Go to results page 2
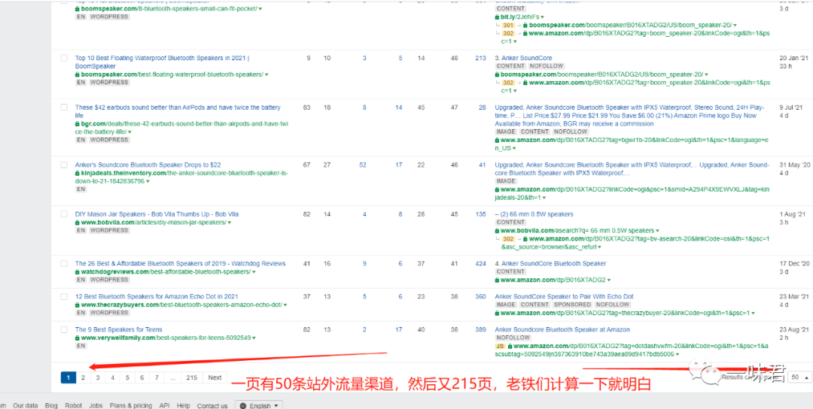The height and width of the screenshot is (409, 813). point(83,377)
